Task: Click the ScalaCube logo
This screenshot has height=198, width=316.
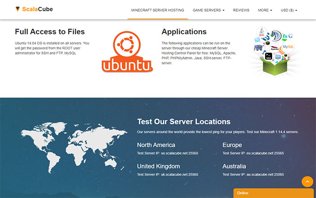Action: tap(34, 9)
